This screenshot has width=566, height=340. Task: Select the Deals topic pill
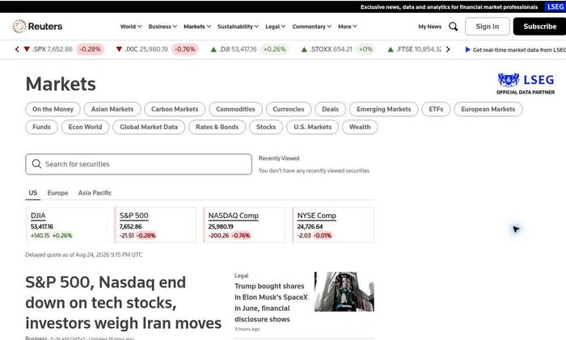[x=330, y=109]
